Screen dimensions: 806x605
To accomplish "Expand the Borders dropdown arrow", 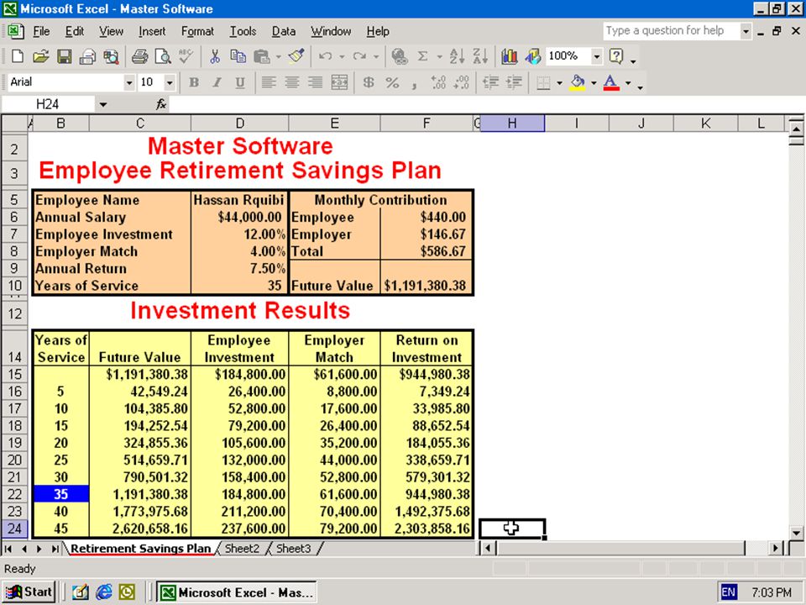I will pyautogui.click(x=559, y=82).
